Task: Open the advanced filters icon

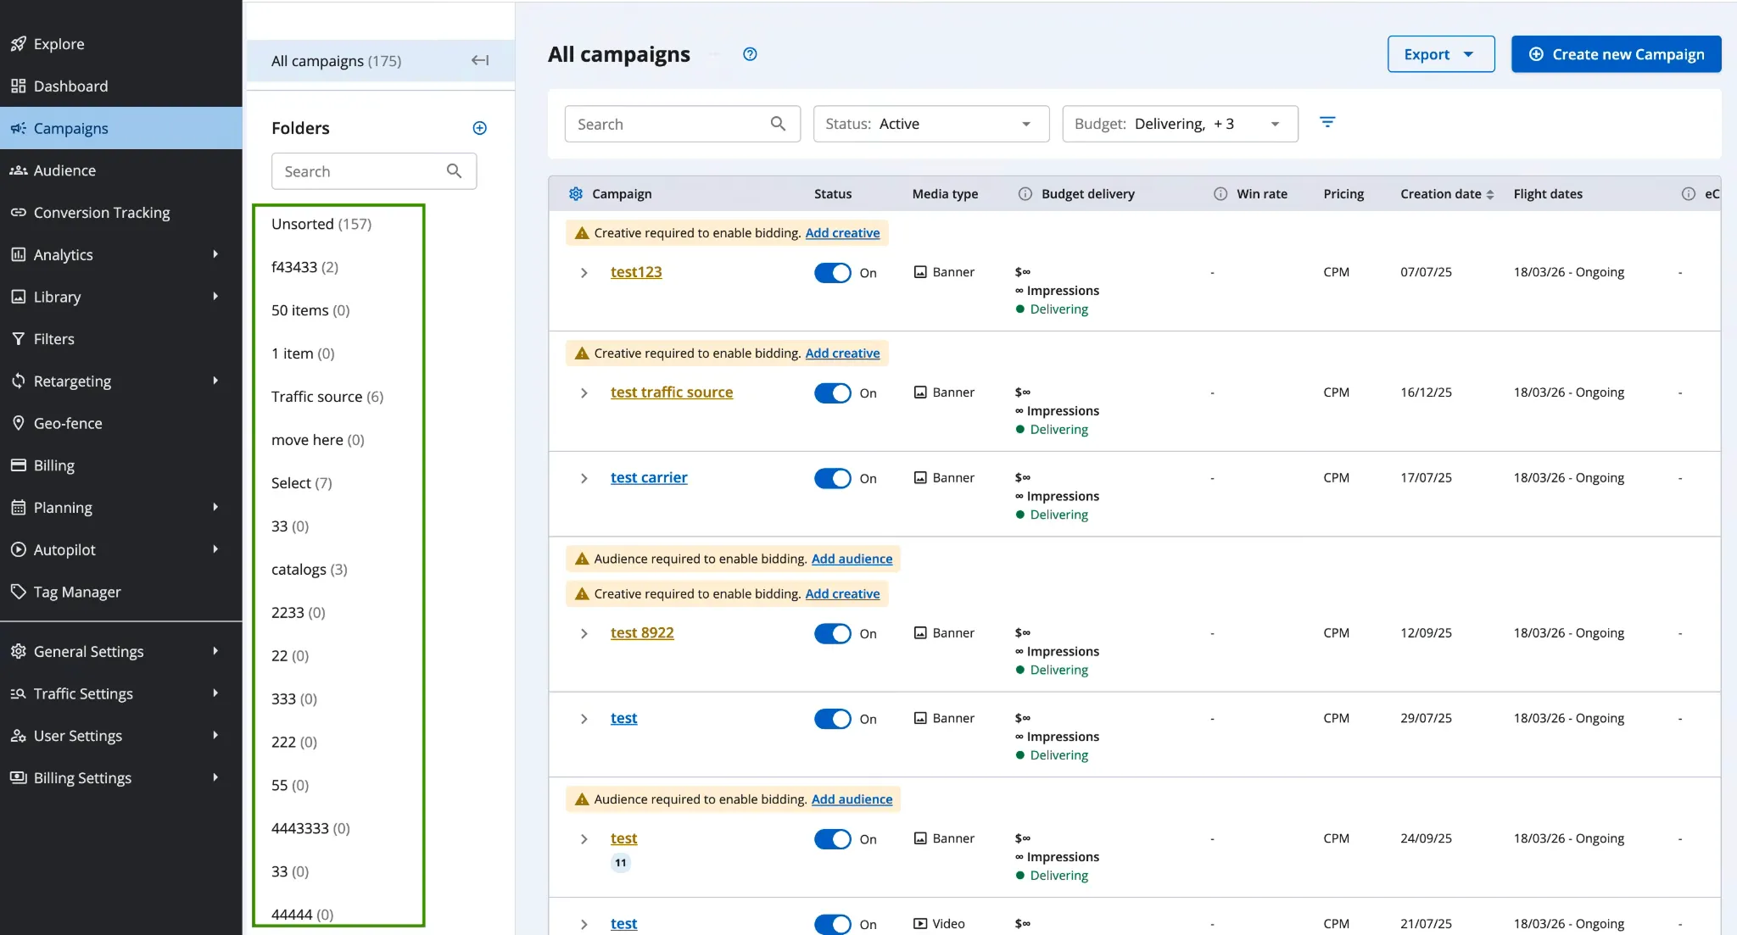Action: click(1327, 123)
